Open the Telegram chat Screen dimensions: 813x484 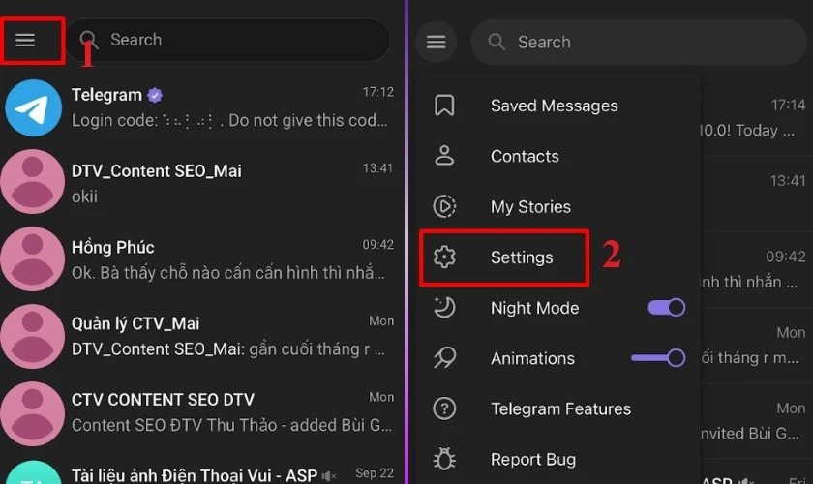[201, 107]
